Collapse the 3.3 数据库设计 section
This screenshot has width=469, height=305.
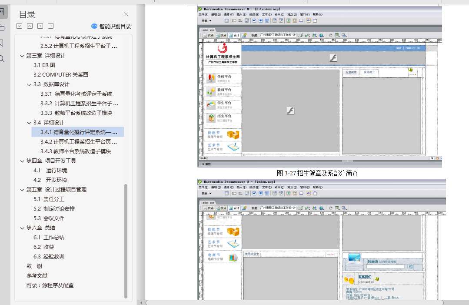point(29,84)
